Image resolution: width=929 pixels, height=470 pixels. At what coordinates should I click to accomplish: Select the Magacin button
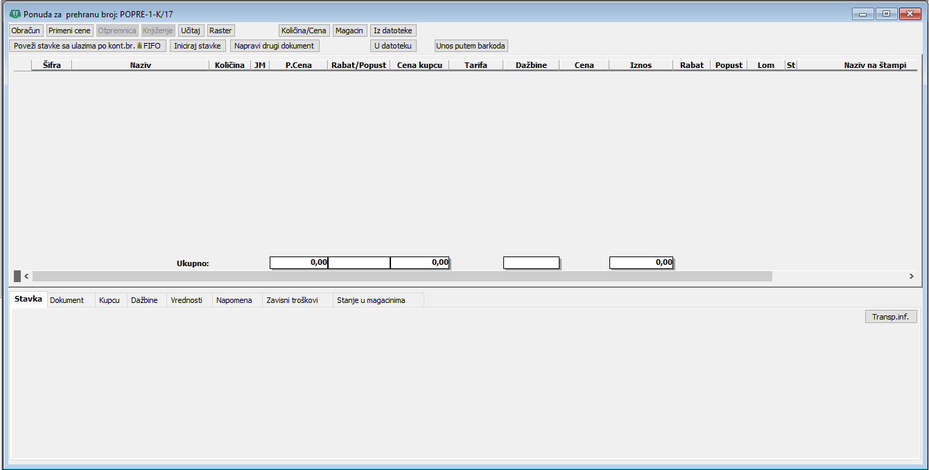coord(350,31)
